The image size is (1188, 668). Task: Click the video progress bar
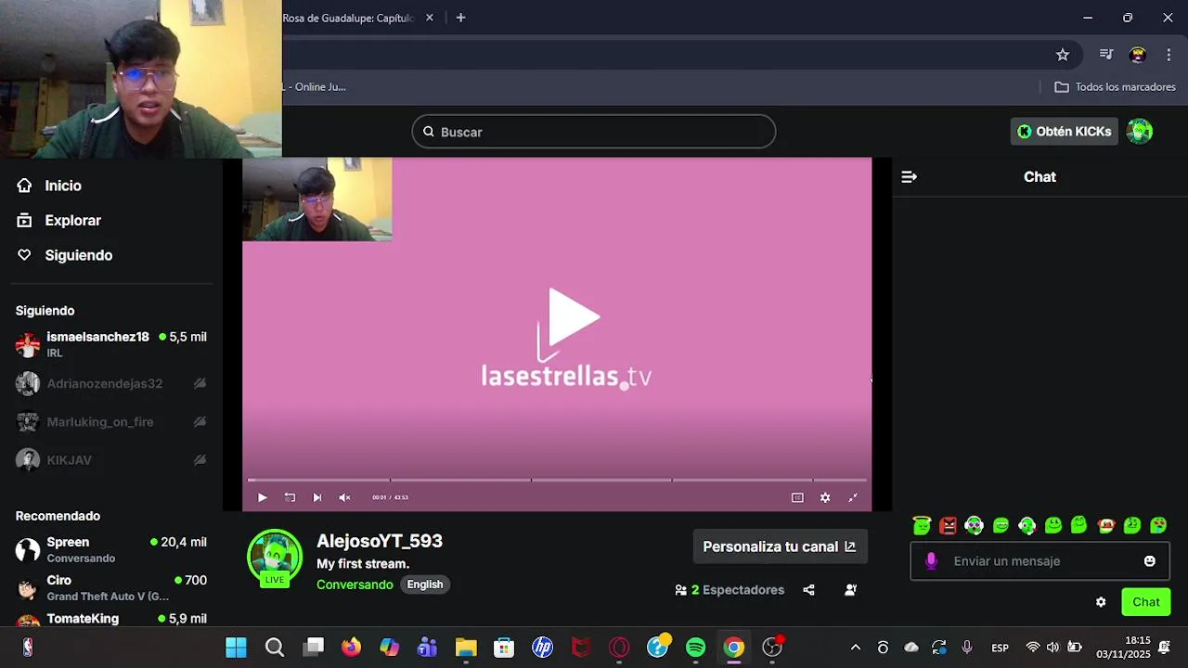pyautogui.click(x=557, y=480)
